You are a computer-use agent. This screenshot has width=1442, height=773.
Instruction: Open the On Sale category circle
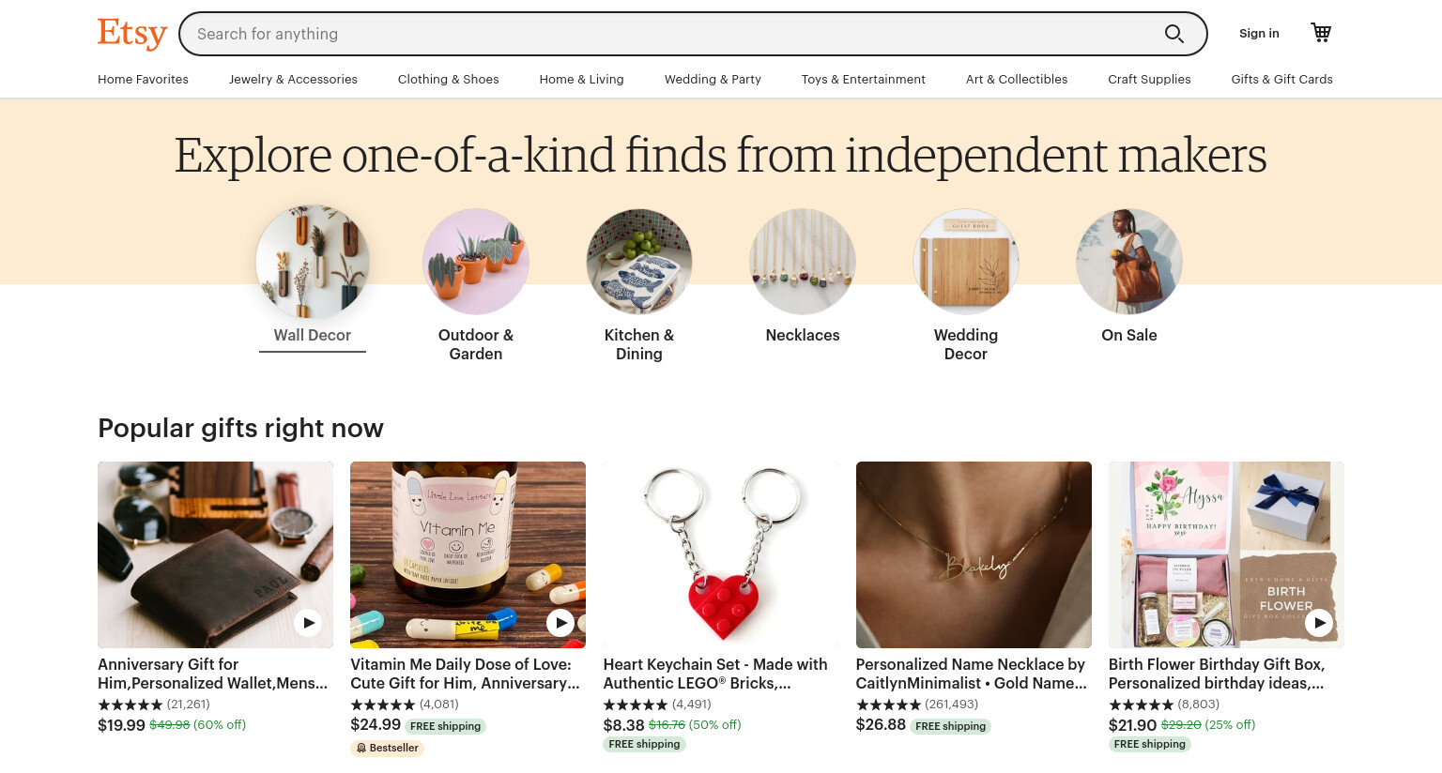pyautogui.click(x=1129, y=262)
